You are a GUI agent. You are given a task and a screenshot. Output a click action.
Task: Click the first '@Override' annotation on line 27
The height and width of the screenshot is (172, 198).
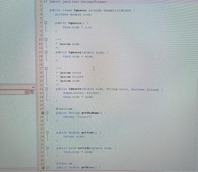tap(64, 109)
